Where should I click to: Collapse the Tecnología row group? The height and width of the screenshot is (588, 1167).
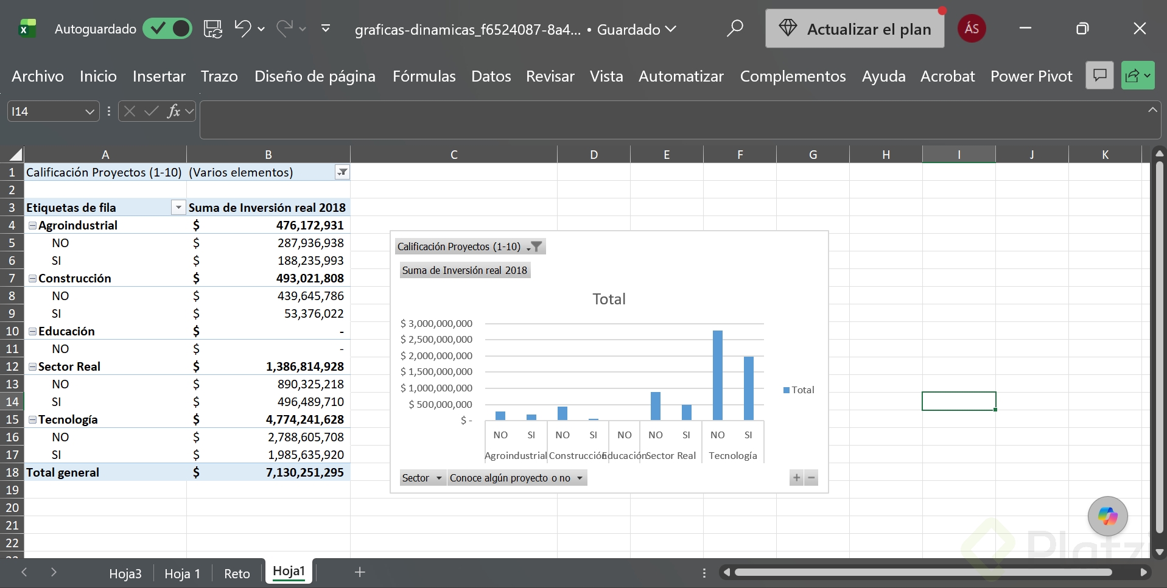click(32, 419)
